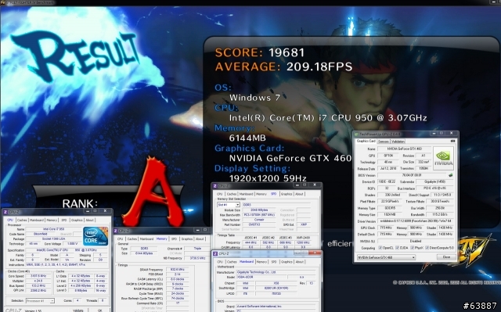Viewport: 501px width, 312px height.
Task: Toggle the PhysX checkbox in GPU-Z
Action: click(413, 248)
